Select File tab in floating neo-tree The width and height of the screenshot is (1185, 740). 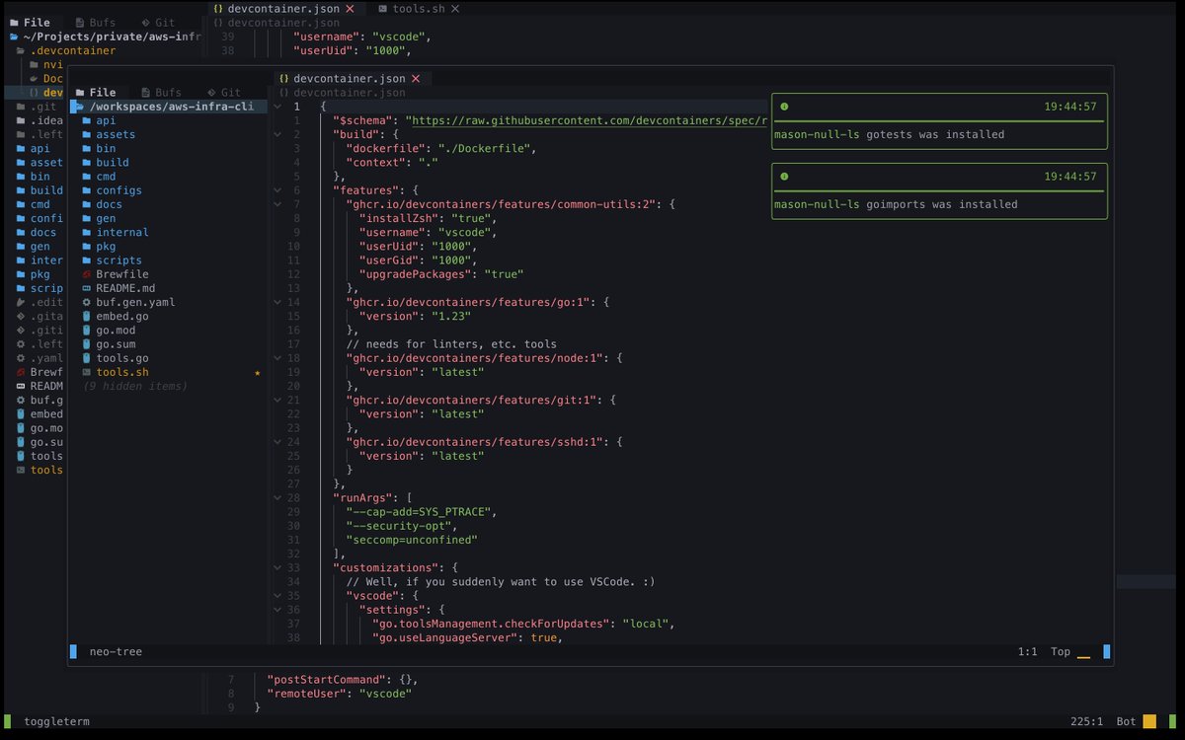click(96, 93)
